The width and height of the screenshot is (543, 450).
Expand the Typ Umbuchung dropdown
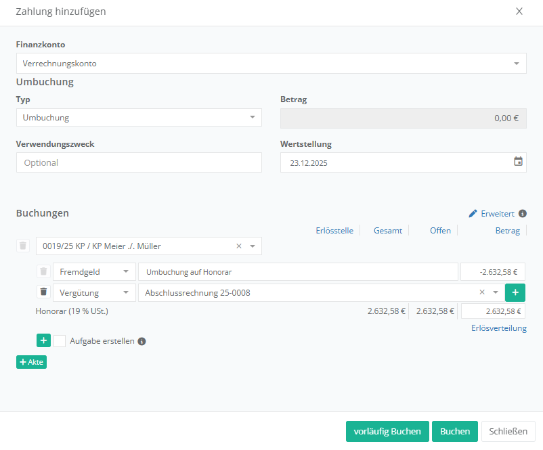(139, 118)
